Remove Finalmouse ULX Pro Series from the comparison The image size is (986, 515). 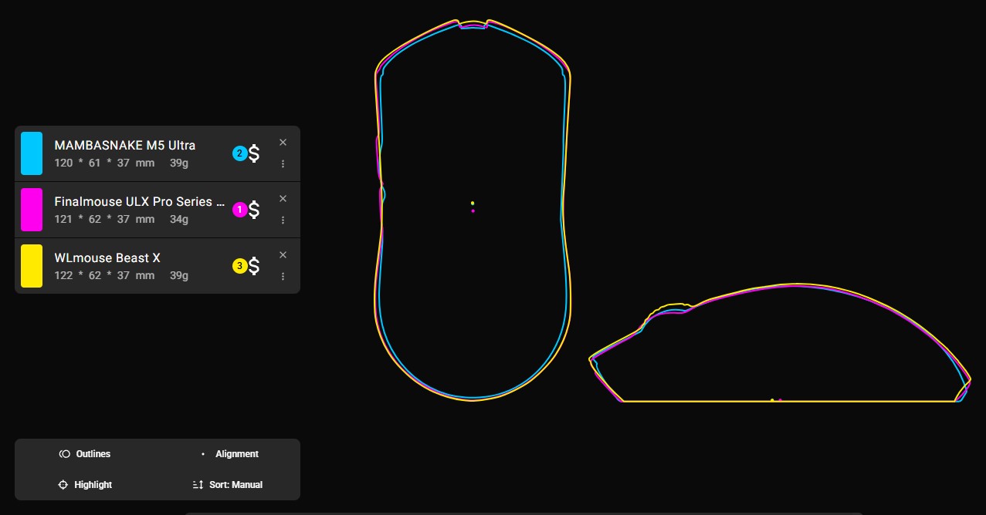pos(283,198)
